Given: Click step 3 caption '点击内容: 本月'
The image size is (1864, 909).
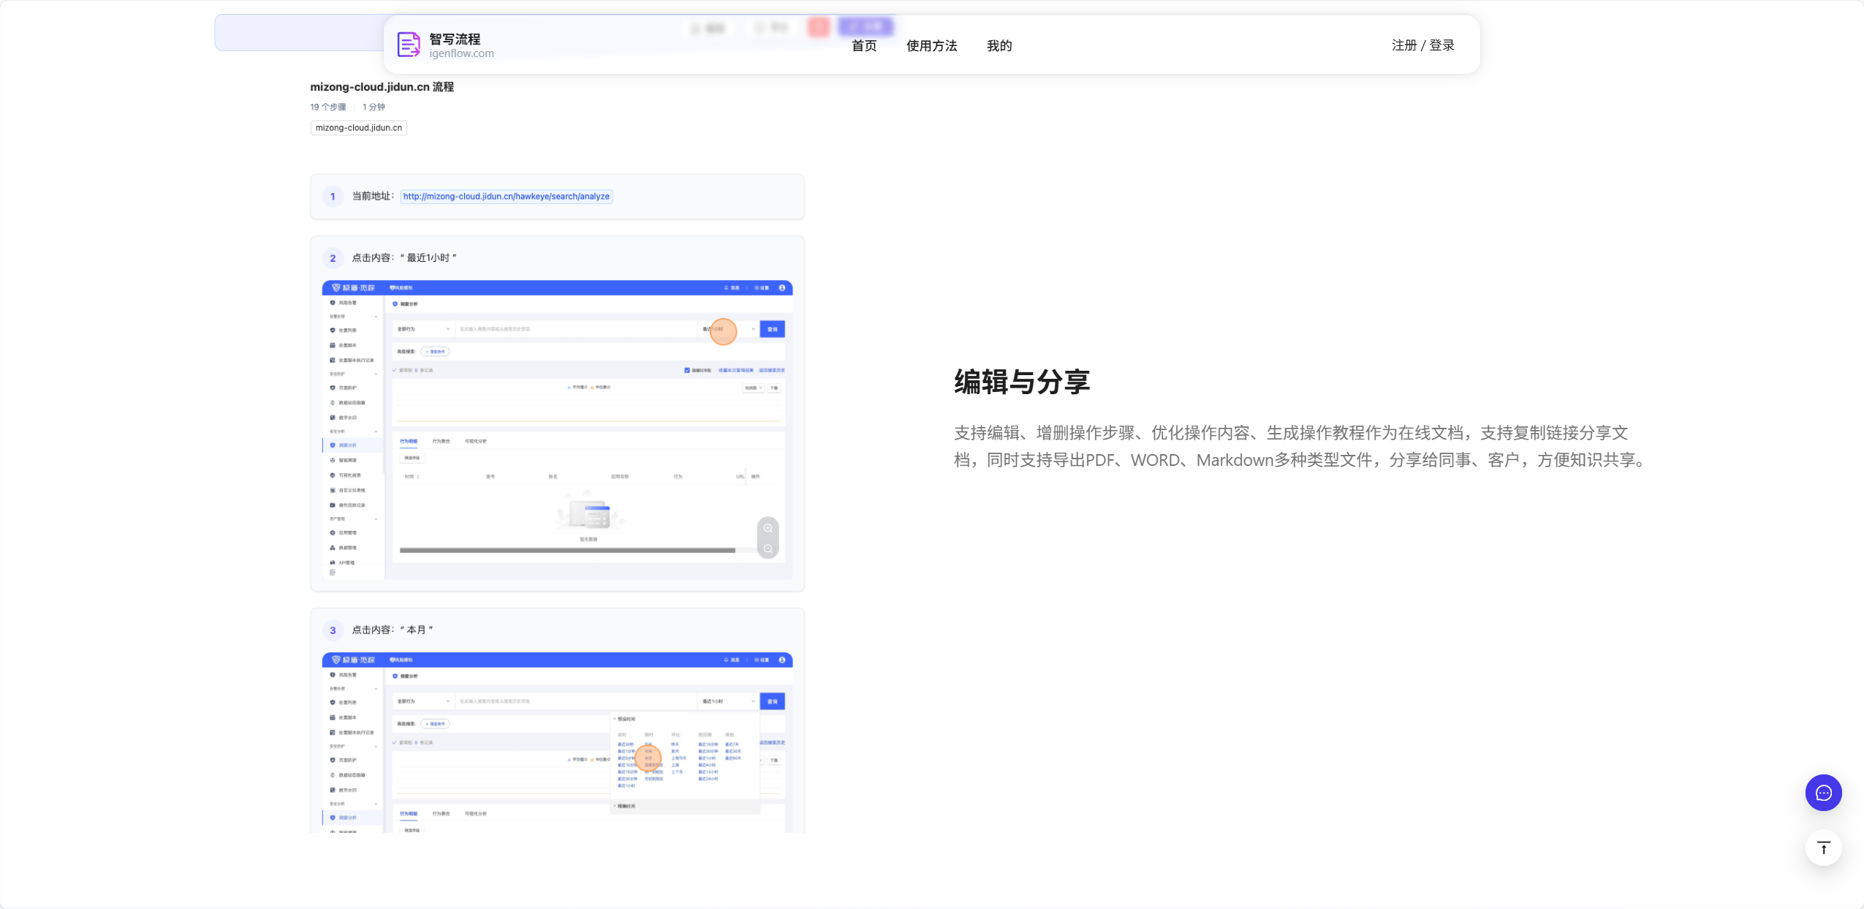Looking at the screenshot, I should (393, 630).
